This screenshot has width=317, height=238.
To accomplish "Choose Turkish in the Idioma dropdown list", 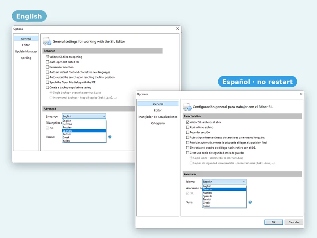I will [224, 200].
